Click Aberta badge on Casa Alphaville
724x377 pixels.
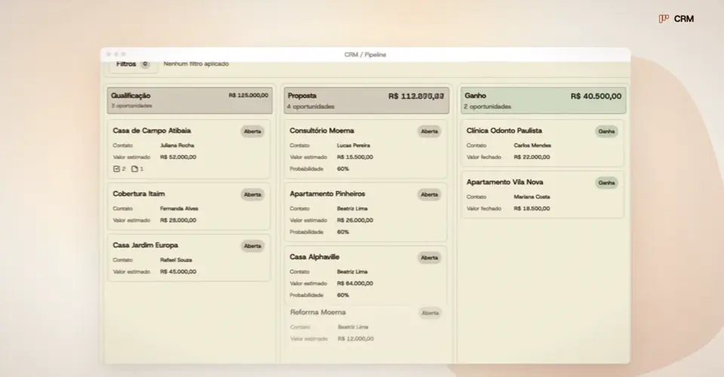429,258
